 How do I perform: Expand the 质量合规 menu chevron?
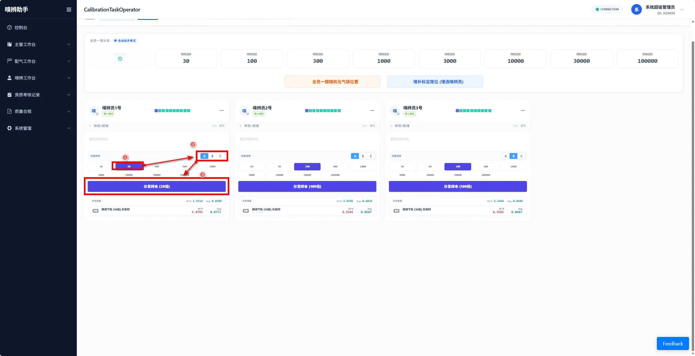tap(69, 111)
